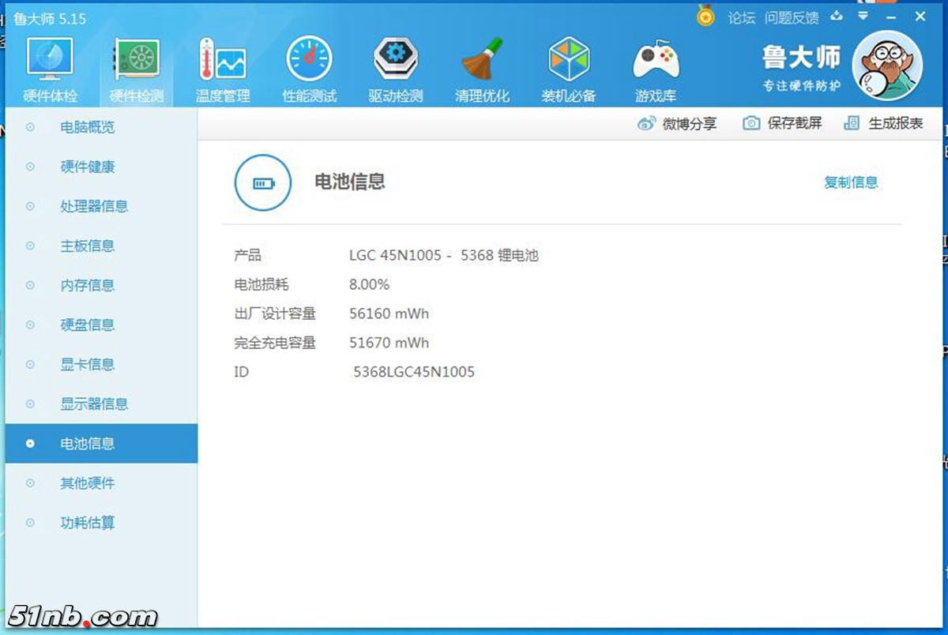Image resolution: width=948 pixels, height=635 pixels.
Task: Click the gold medal icon in title bar
Action: pos(705,16)
